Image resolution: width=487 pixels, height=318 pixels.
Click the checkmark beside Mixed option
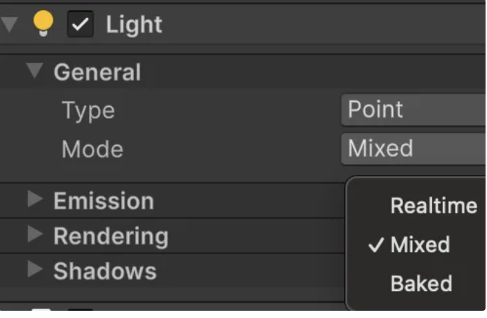tap(375, 245)
